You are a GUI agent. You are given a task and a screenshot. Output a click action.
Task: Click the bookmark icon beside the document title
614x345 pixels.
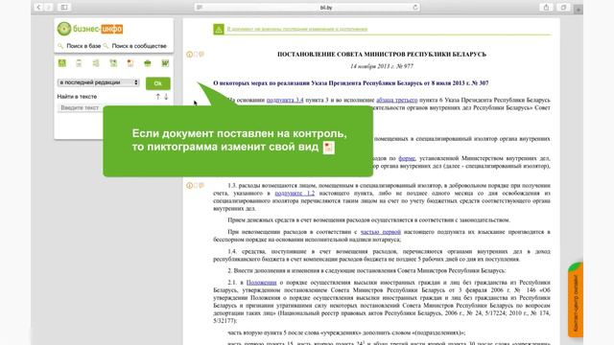coord(196,55)
